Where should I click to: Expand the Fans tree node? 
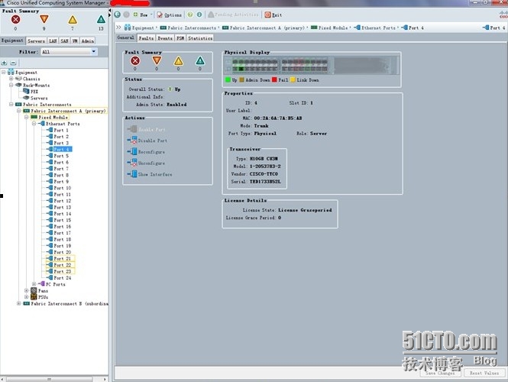27,290
